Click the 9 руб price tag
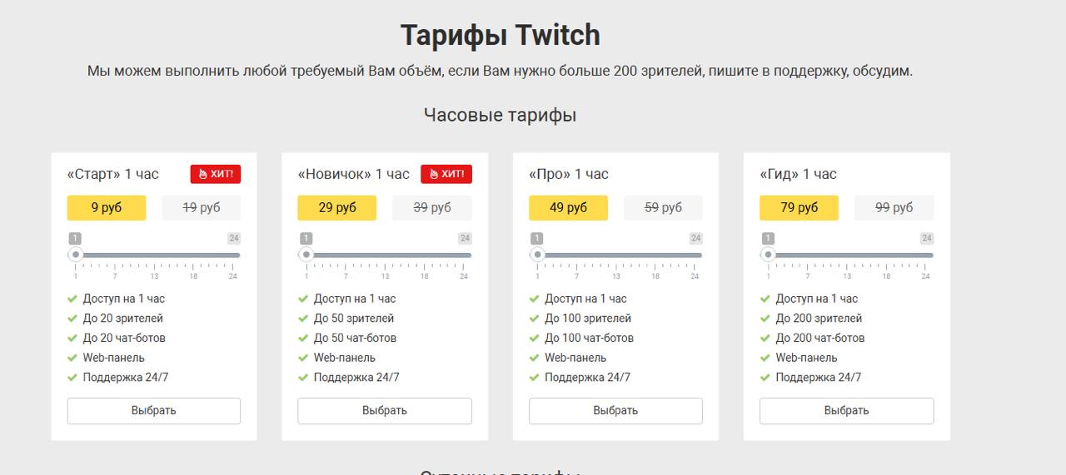Viewport: 1066px width, 475px height. pyautogui.click(x=107, y=208)
